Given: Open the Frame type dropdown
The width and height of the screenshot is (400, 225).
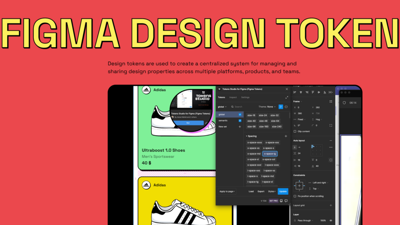Looking at the screenshot, I should [298, 102].
